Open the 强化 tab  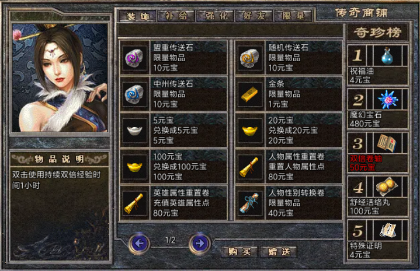(x=216, y=16)
